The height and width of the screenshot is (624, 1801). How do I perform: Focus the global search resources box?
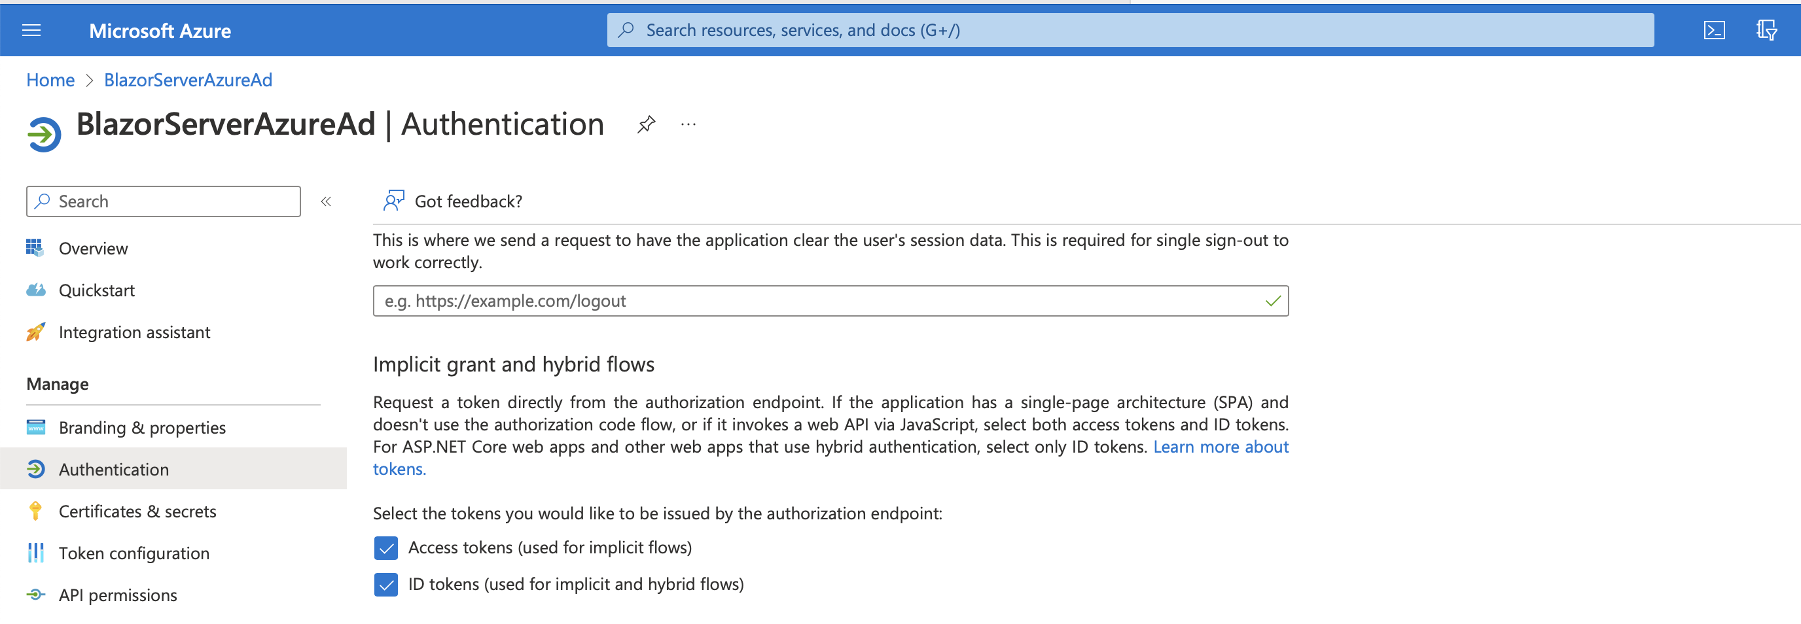click(1130, 30)
